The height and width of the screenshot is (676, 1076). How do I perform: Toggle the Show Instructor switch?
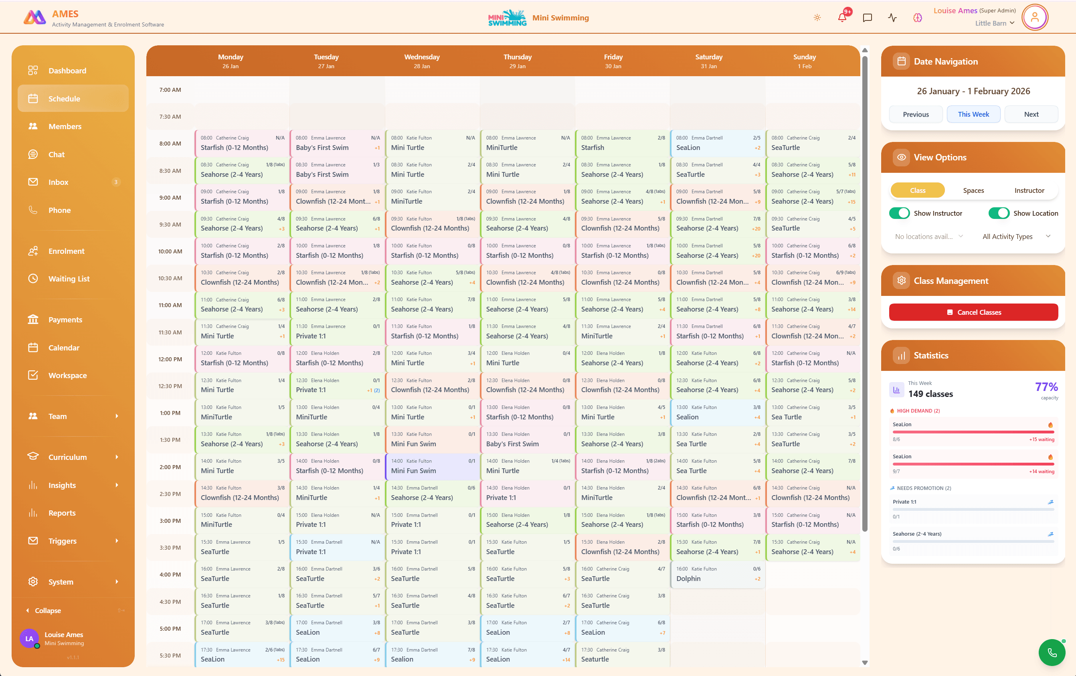tap(899, 213)
